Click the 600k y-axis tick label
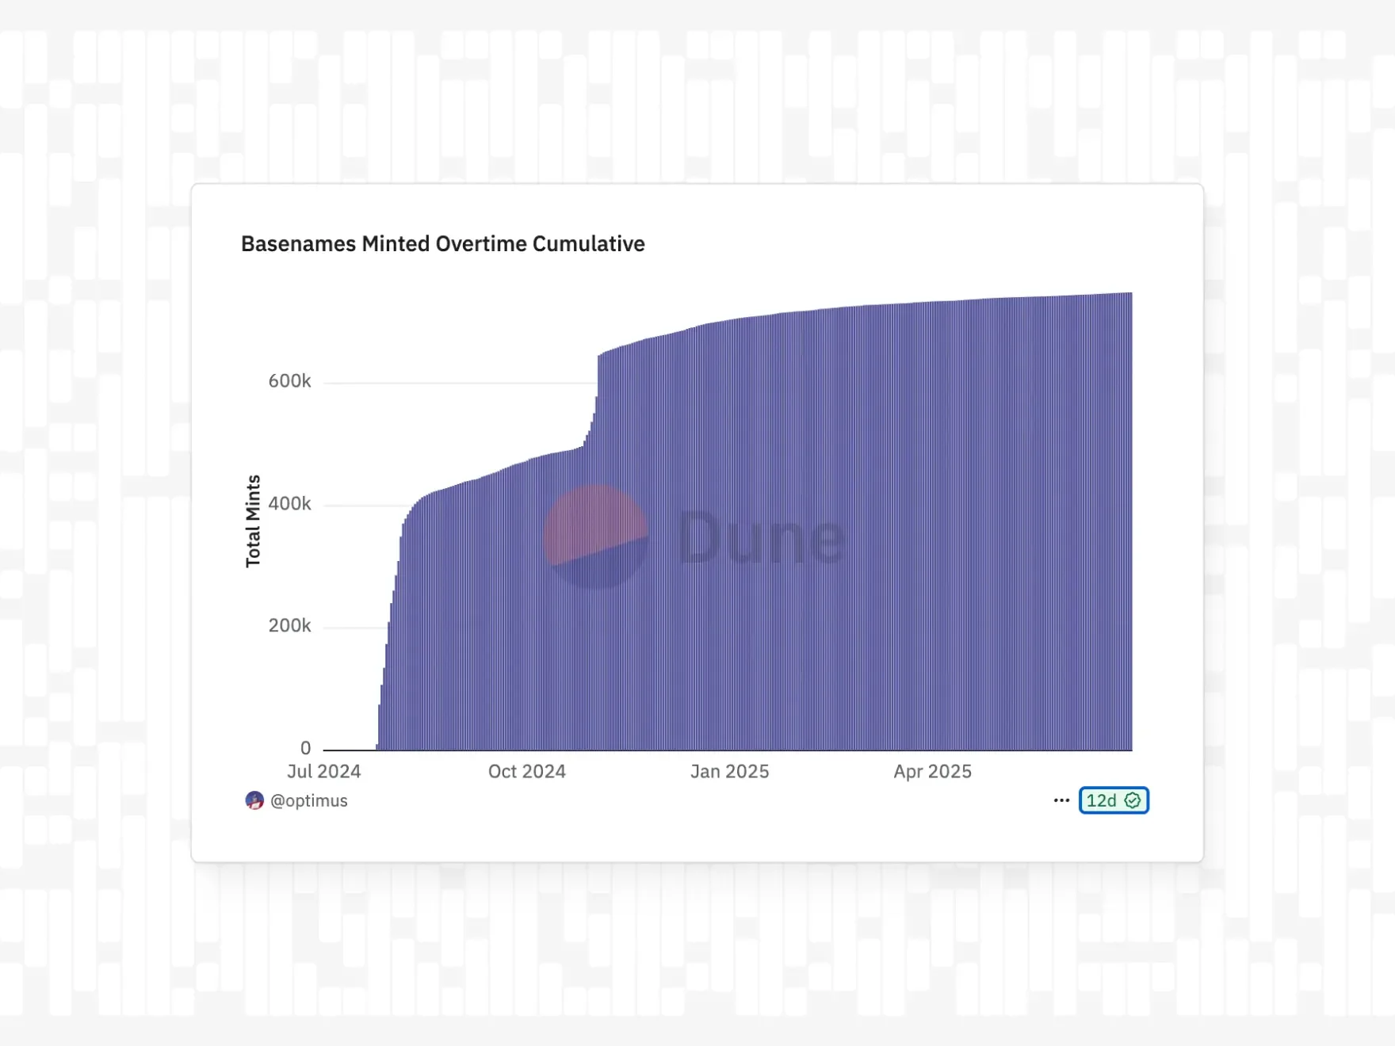 289,381
